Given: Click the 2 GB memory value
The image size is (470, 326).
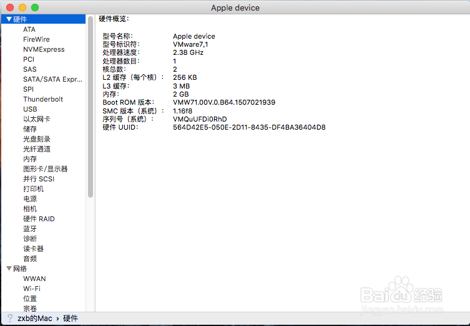Looking at the screenshot, I should click(x=181, y=94).
